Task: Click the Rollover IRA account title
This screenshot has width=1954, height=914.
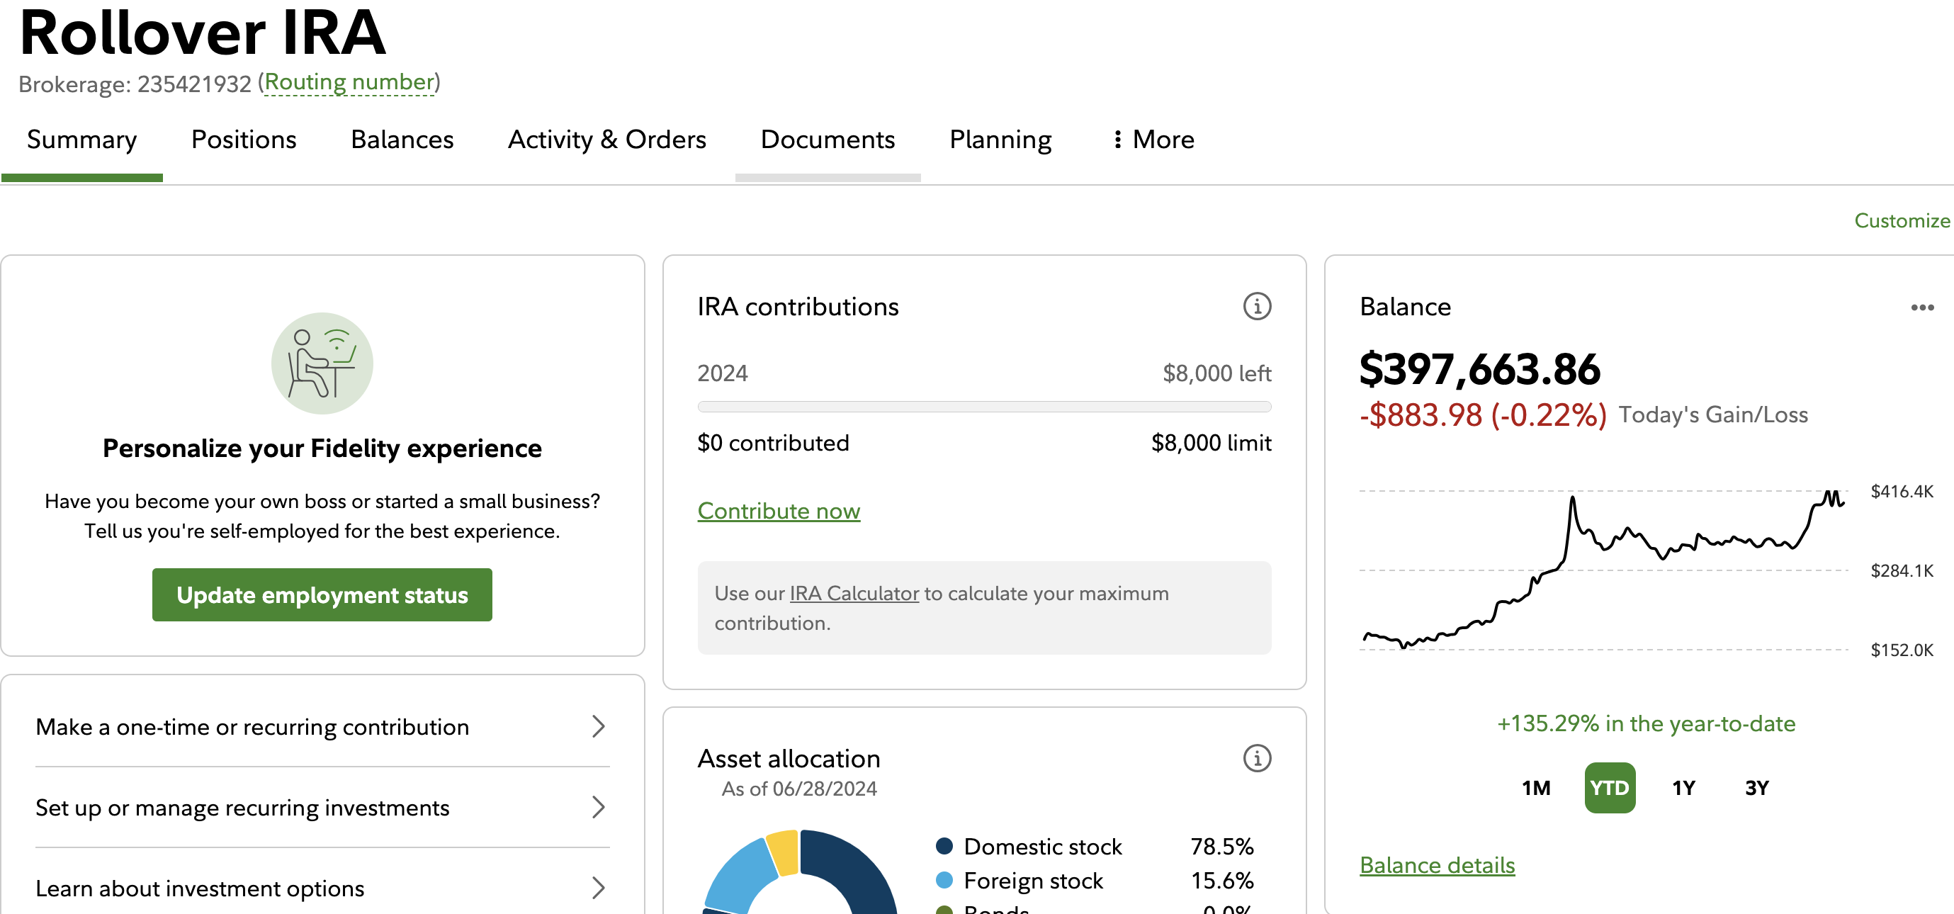Action: pos(203,32)
